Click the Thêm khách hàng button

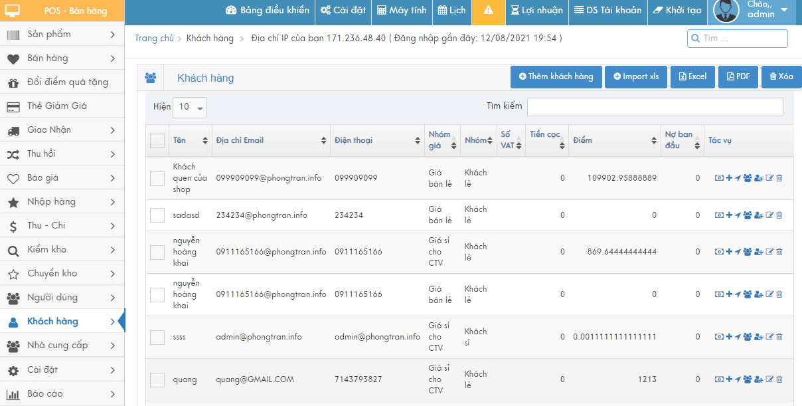click(x=556, y=77)
